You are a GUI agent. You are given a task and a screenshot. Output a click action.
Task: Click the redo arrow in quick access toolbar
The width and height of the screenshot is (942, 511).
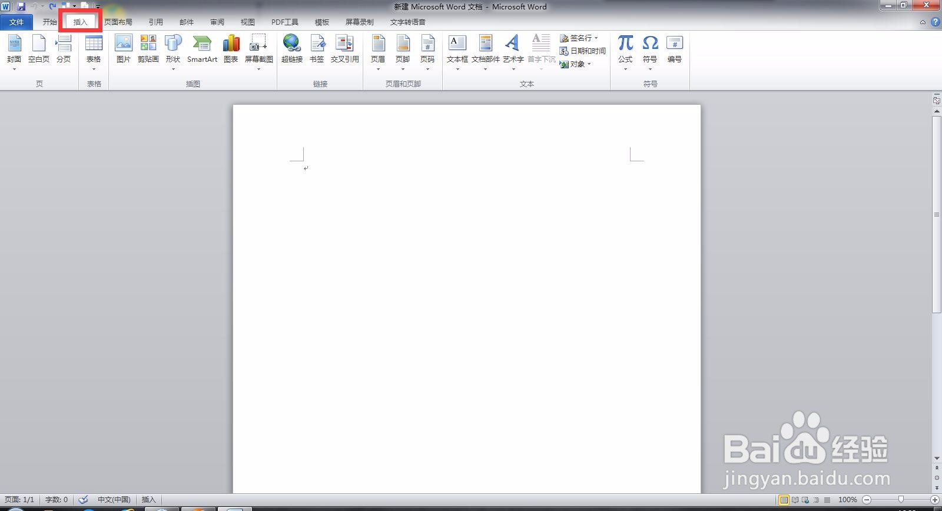pos(52,6)
